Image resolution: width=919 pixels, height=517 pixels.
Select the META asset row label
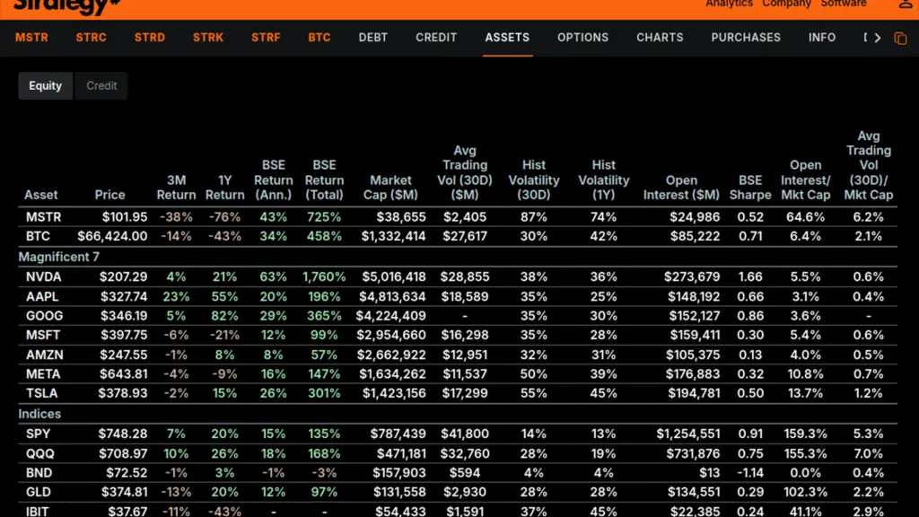(43, 374)
